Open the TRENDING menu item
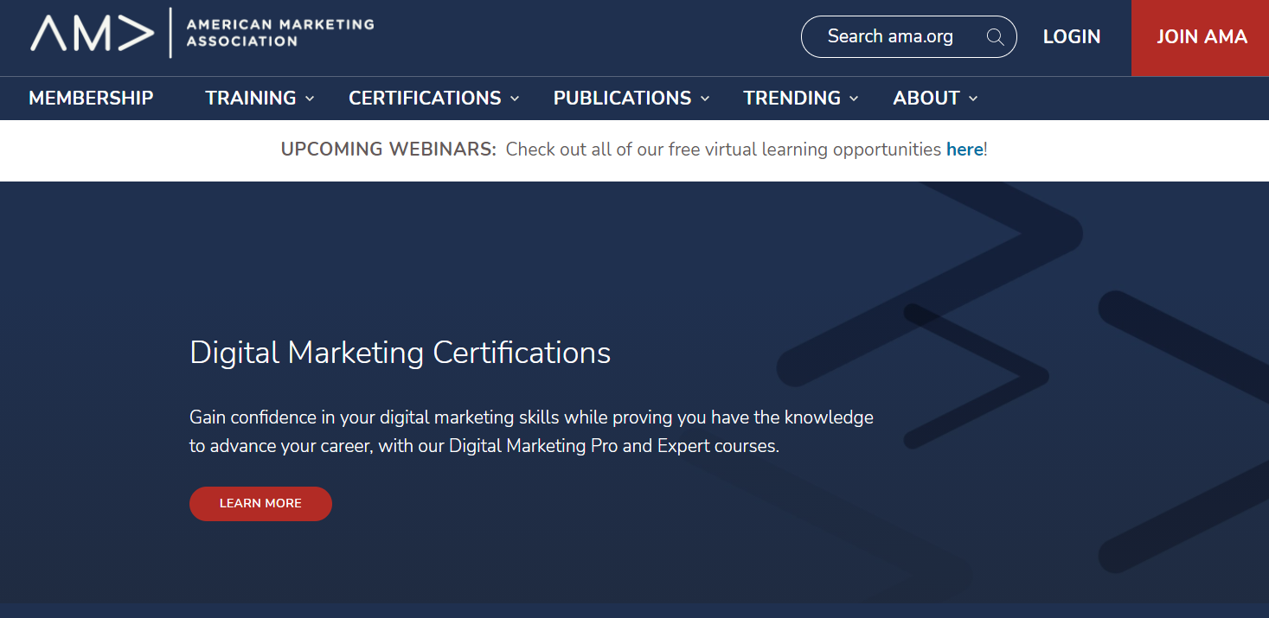 (x=792, y=99)
